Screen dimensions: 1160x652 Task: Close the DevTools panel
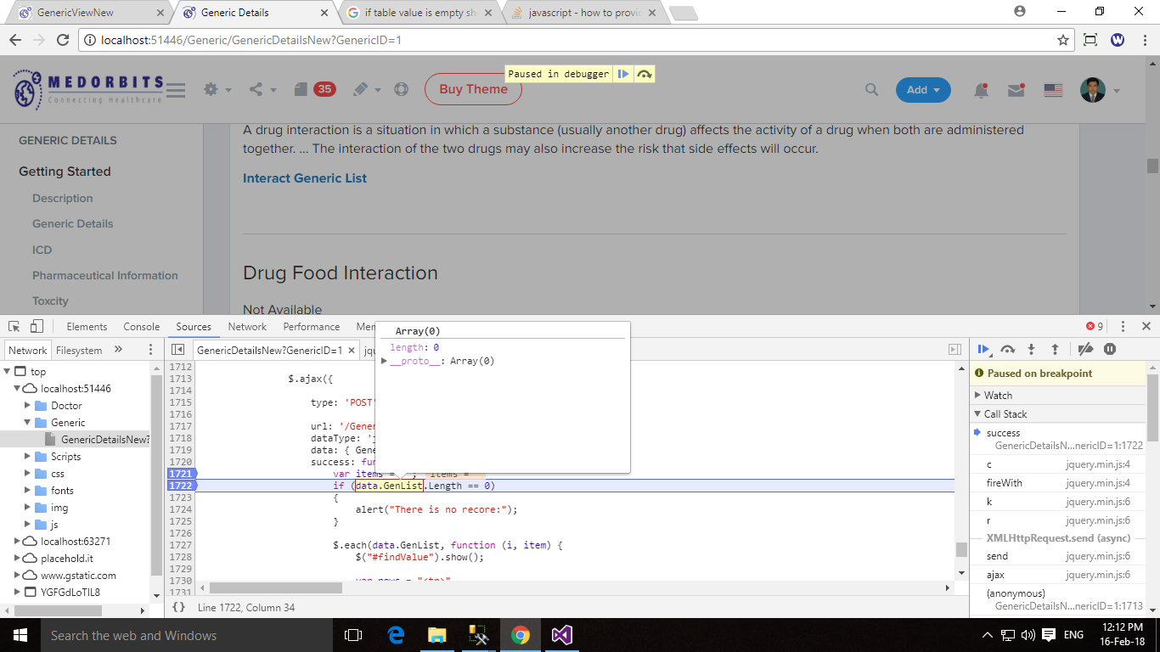[1146, 327]
